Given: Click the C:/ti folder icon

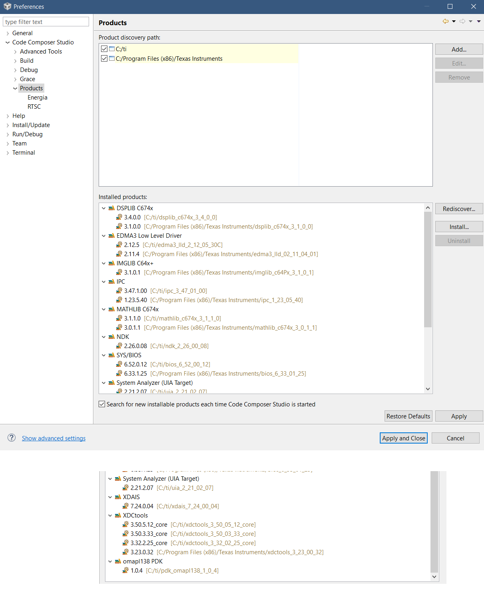Looking at the screenshot, I should tap(112, 49).
